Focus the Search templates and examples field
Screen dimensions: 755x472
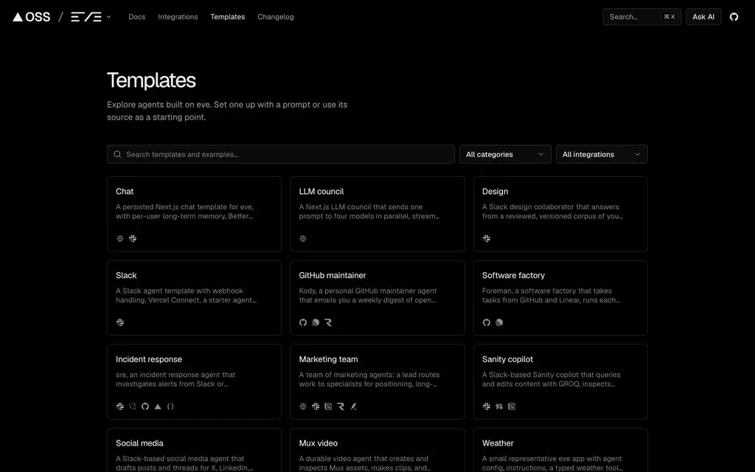(x=281, y=154)
